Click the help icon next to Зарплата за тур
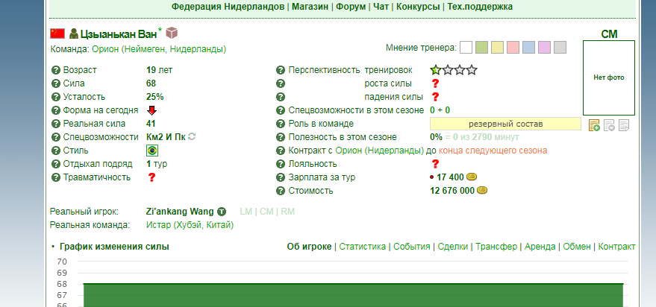The image size is (656, 307). 281,177
